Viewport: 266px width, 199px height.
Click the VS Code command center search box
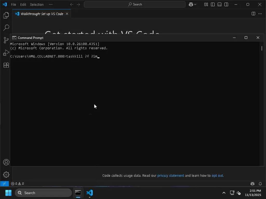click(x=135, y=4)
